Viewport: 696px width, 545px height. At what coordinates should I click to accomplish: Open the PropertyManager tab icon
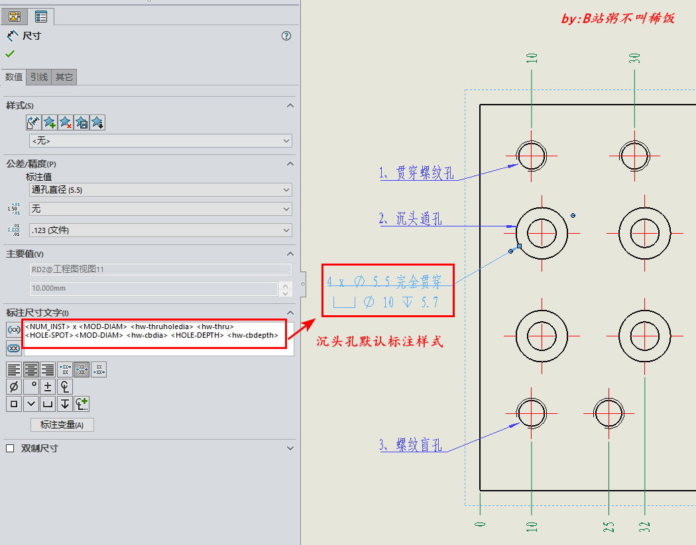click(15, 17)
